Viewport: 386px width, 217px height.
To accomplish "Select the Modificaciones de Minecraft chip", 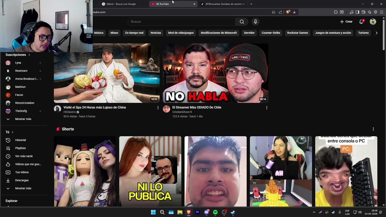I will point(219,33).
